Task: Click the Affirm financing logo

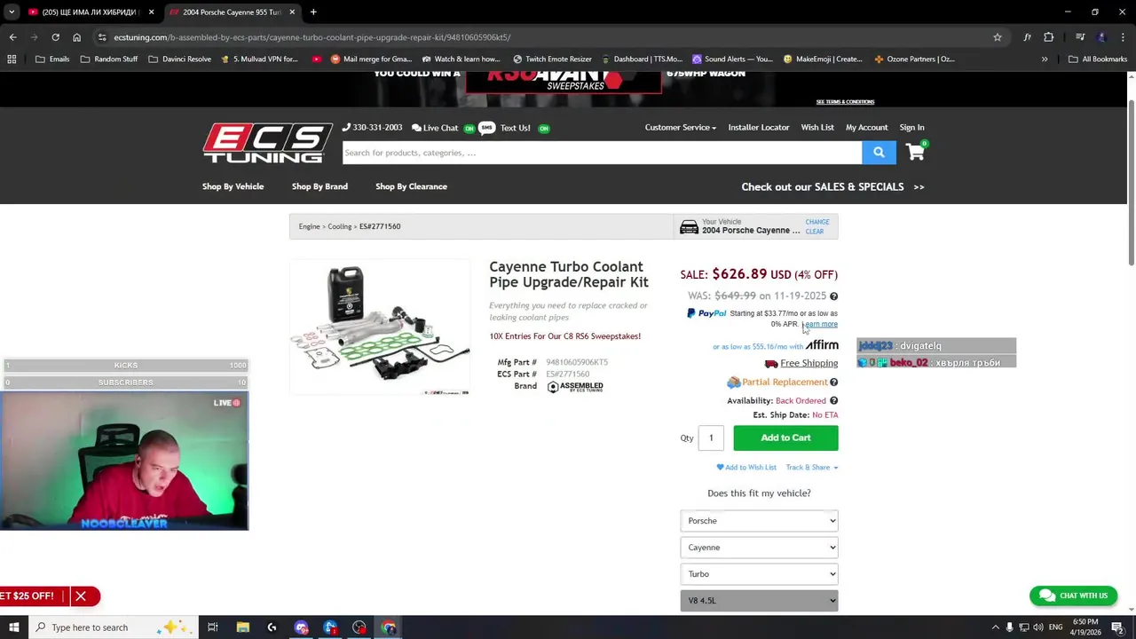Action: click(822, 345)
